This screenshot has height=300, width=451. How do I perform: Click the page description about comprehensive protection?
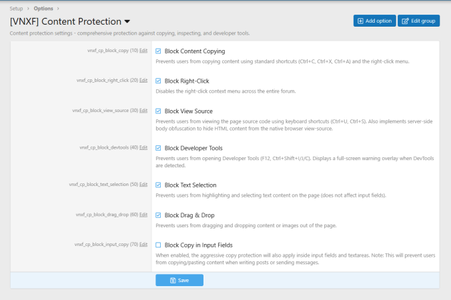[x=129, y=33]
